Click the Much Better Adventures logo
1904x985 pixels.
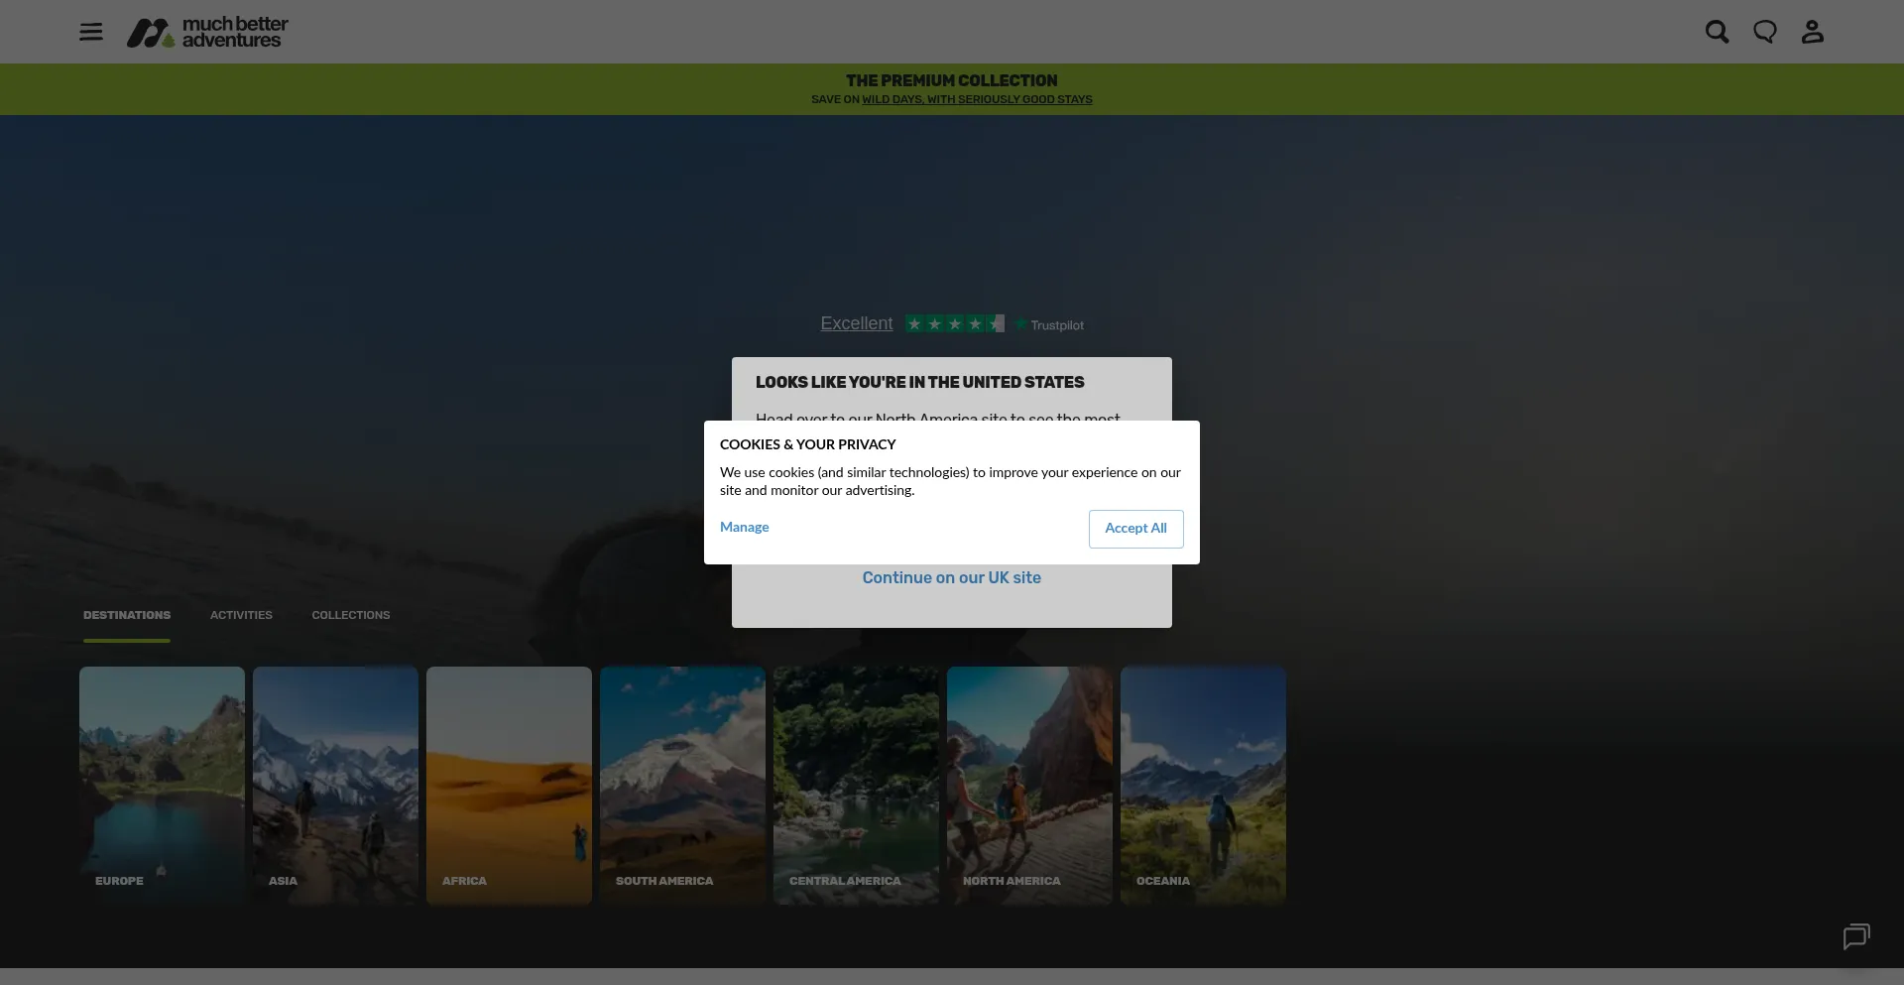[x=207, y=32]
